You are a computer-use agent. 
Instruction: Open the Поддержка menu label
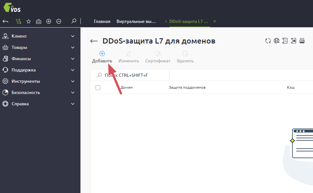click(x=24, y=70)
